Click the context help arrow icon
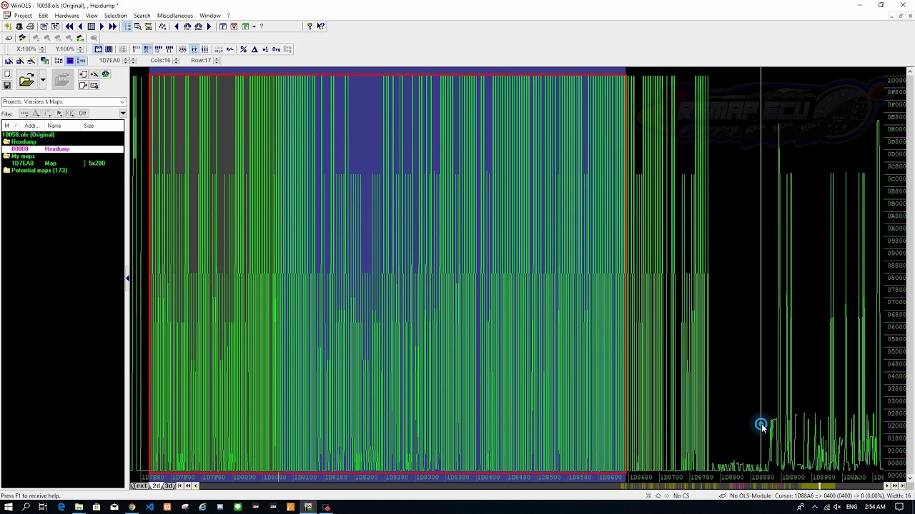The width and height of the screenshot is (915, 514). pyautogui.click(x=320, y=26)
